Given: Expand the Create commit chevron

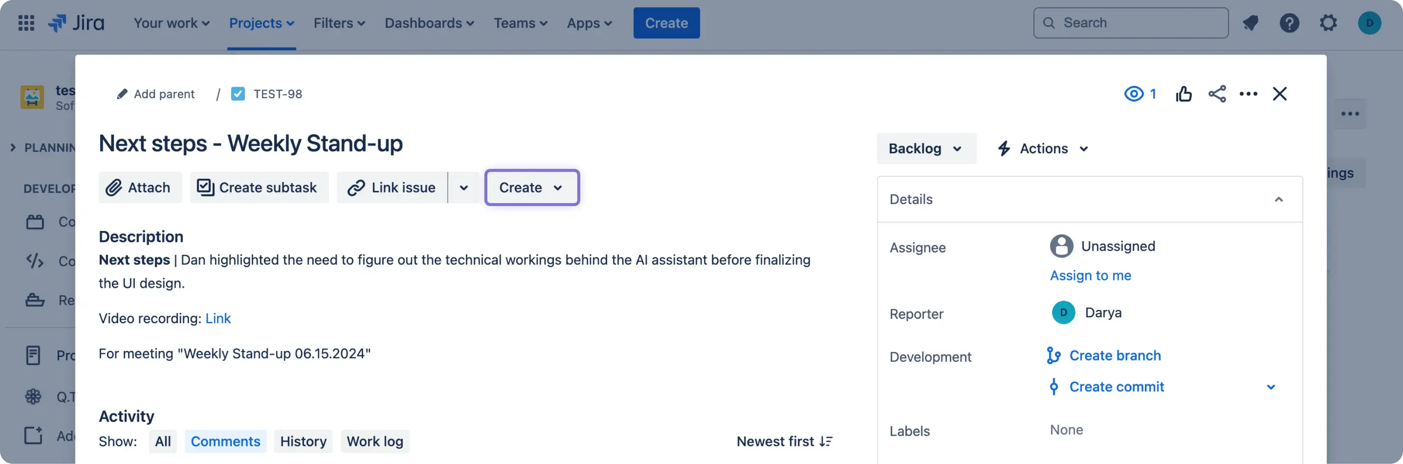Looking at the screenshot, I should [x=1271, y=387].
